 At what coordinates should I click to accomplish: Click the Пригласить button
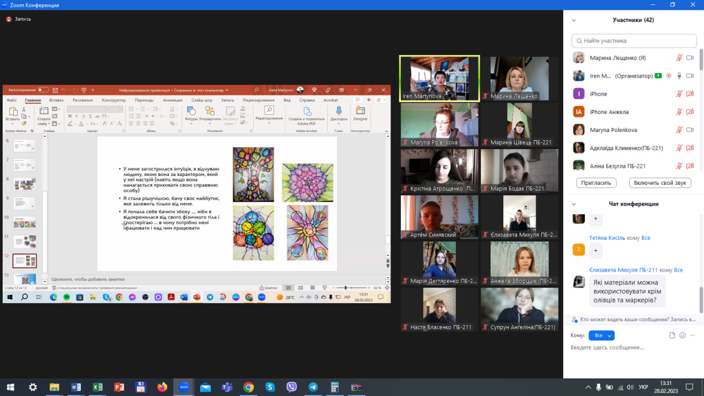[596, 183]
